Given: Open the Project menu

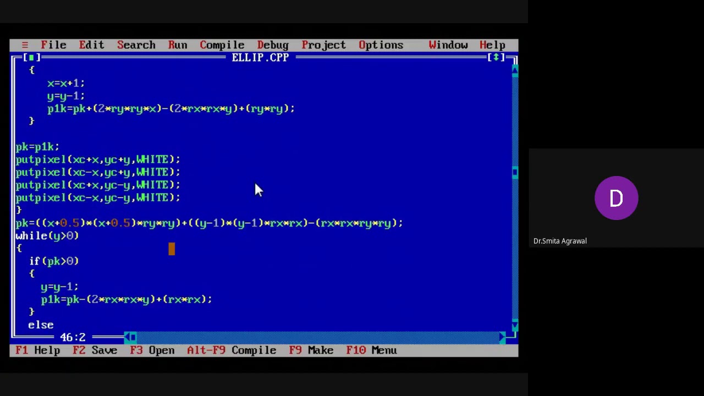Looking at the screenshot, I should click(x=323, y=45).
